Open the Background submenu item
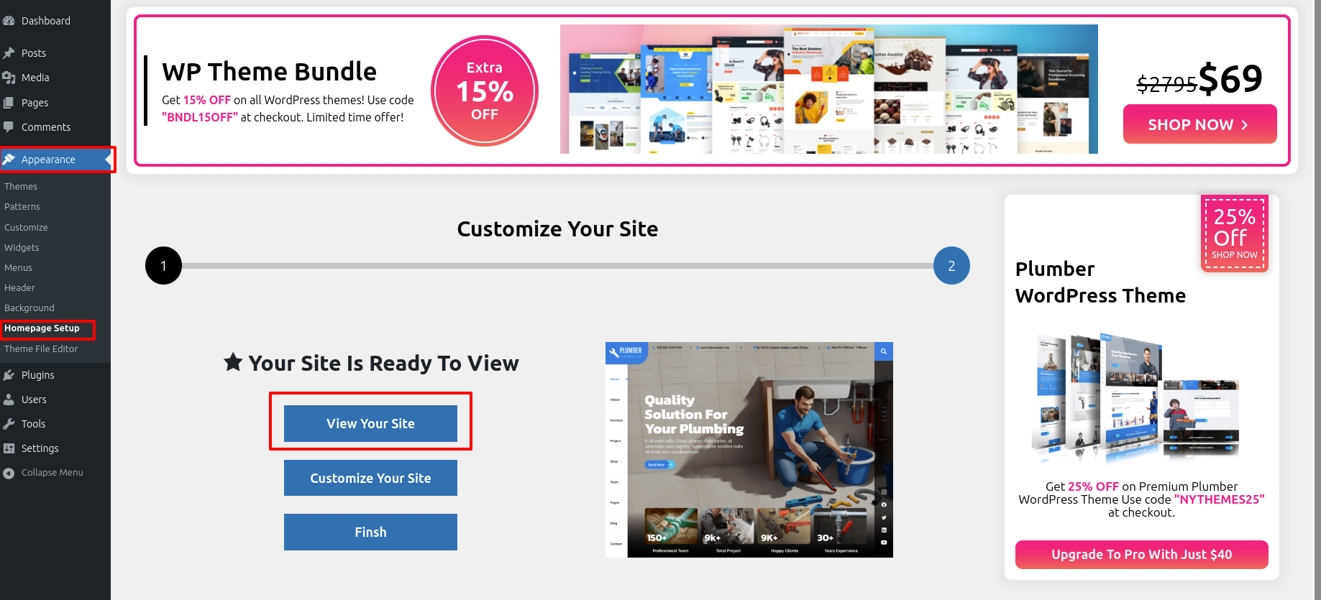The height and width of the screenshot is (600, 1321). 29,308
